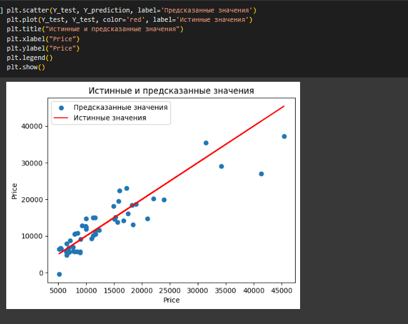Click the x-axis tick 25000
This screenshot has width=408, height=324.
[170, 291]
